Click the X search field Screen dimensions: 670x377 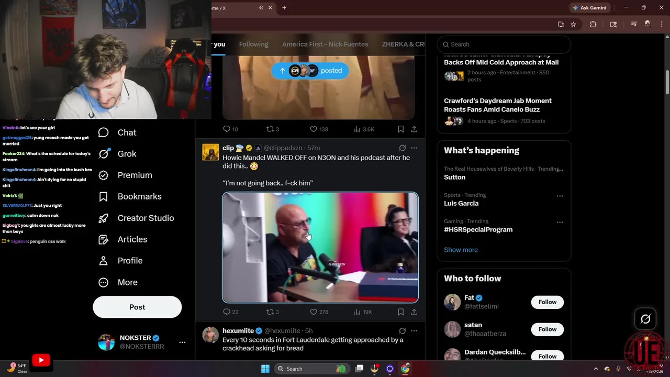(504, 45)
